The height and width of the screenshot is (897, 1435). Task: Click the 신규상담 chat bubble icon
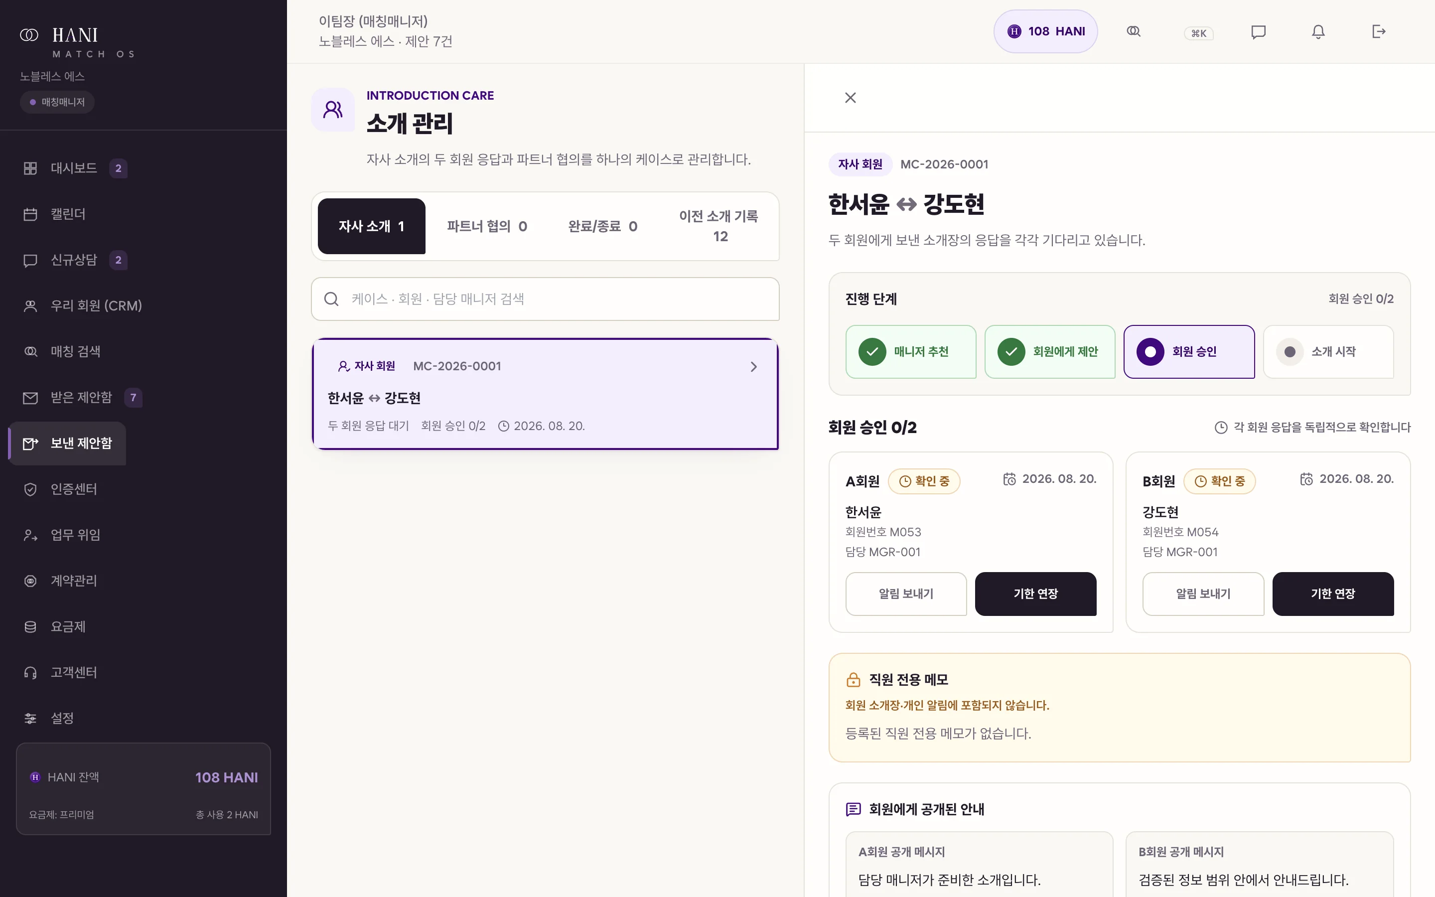pyautogui.click(x=30, y=261)
